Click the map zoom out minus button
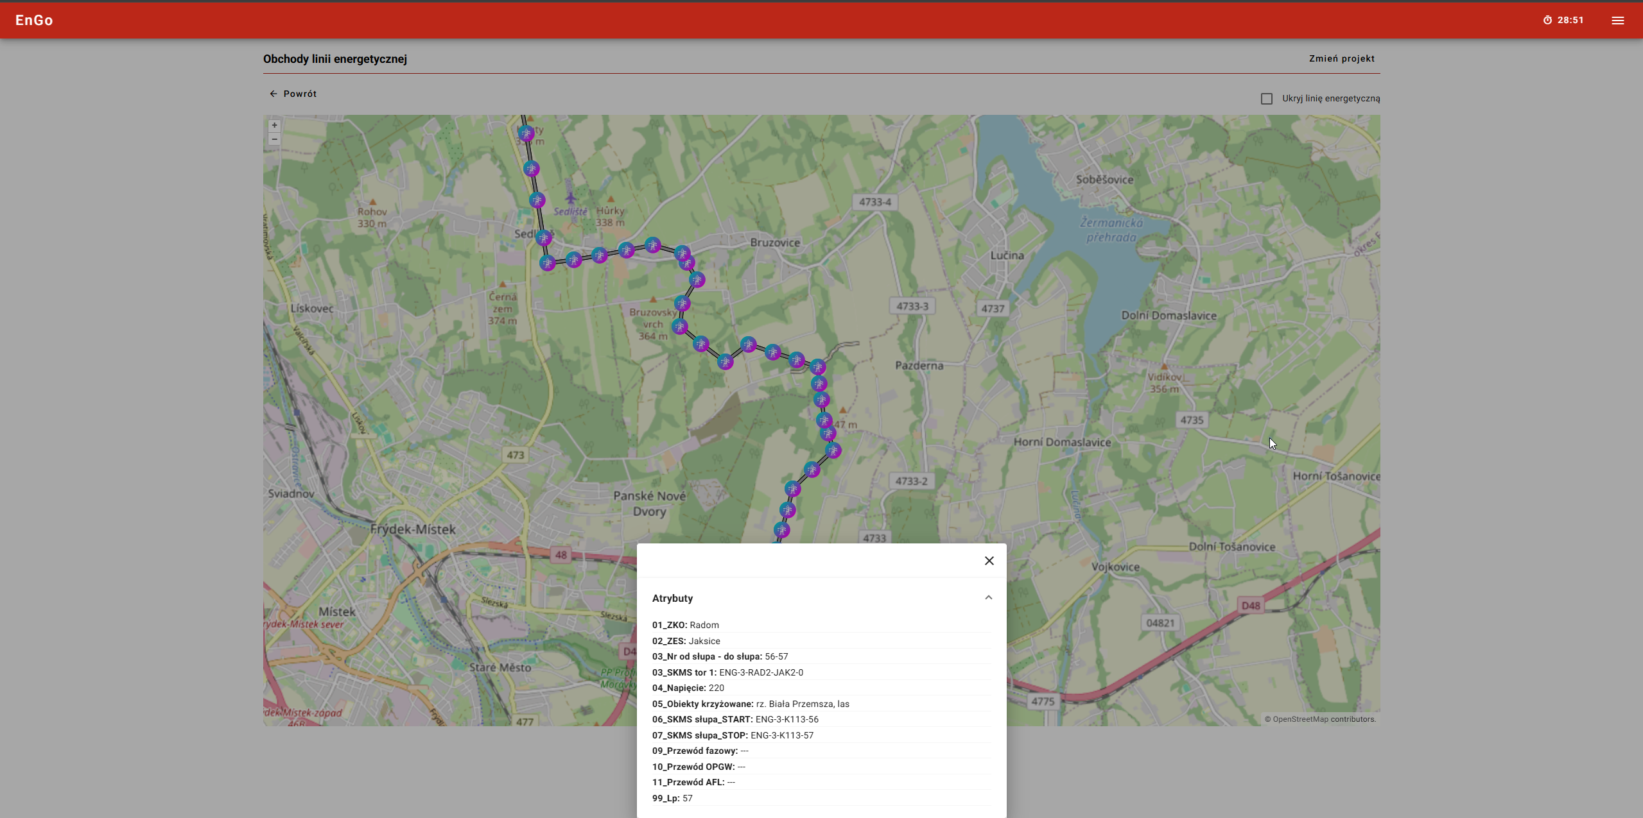The height and width of the screenshot is (818, 1643). point(274,139)
